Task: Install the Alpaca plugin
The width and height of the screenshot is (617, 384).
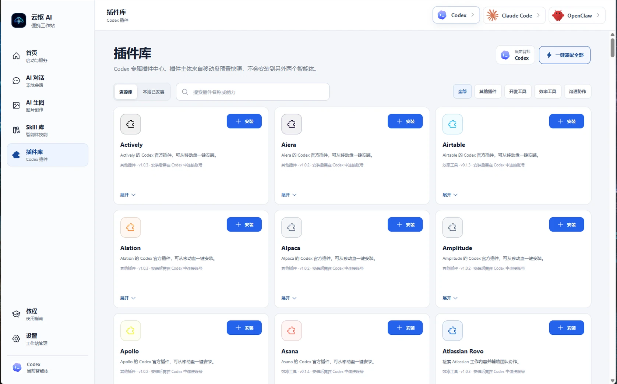Action: (405, 225)
